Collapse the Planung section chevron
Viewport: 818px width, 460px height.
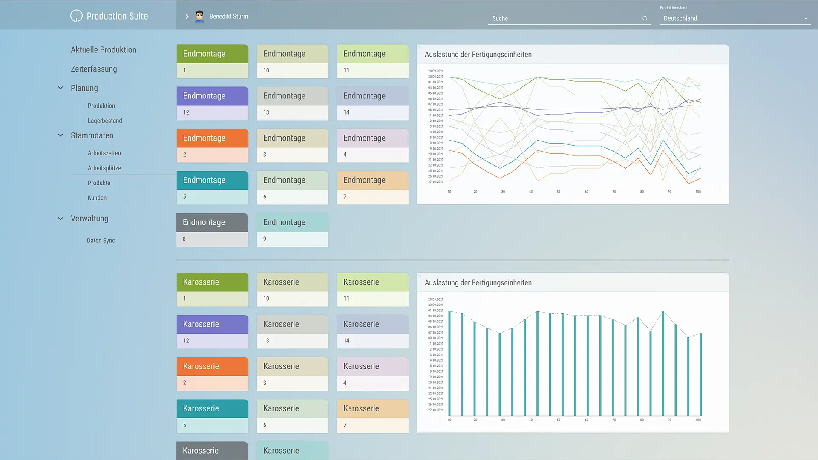(60, 88)
